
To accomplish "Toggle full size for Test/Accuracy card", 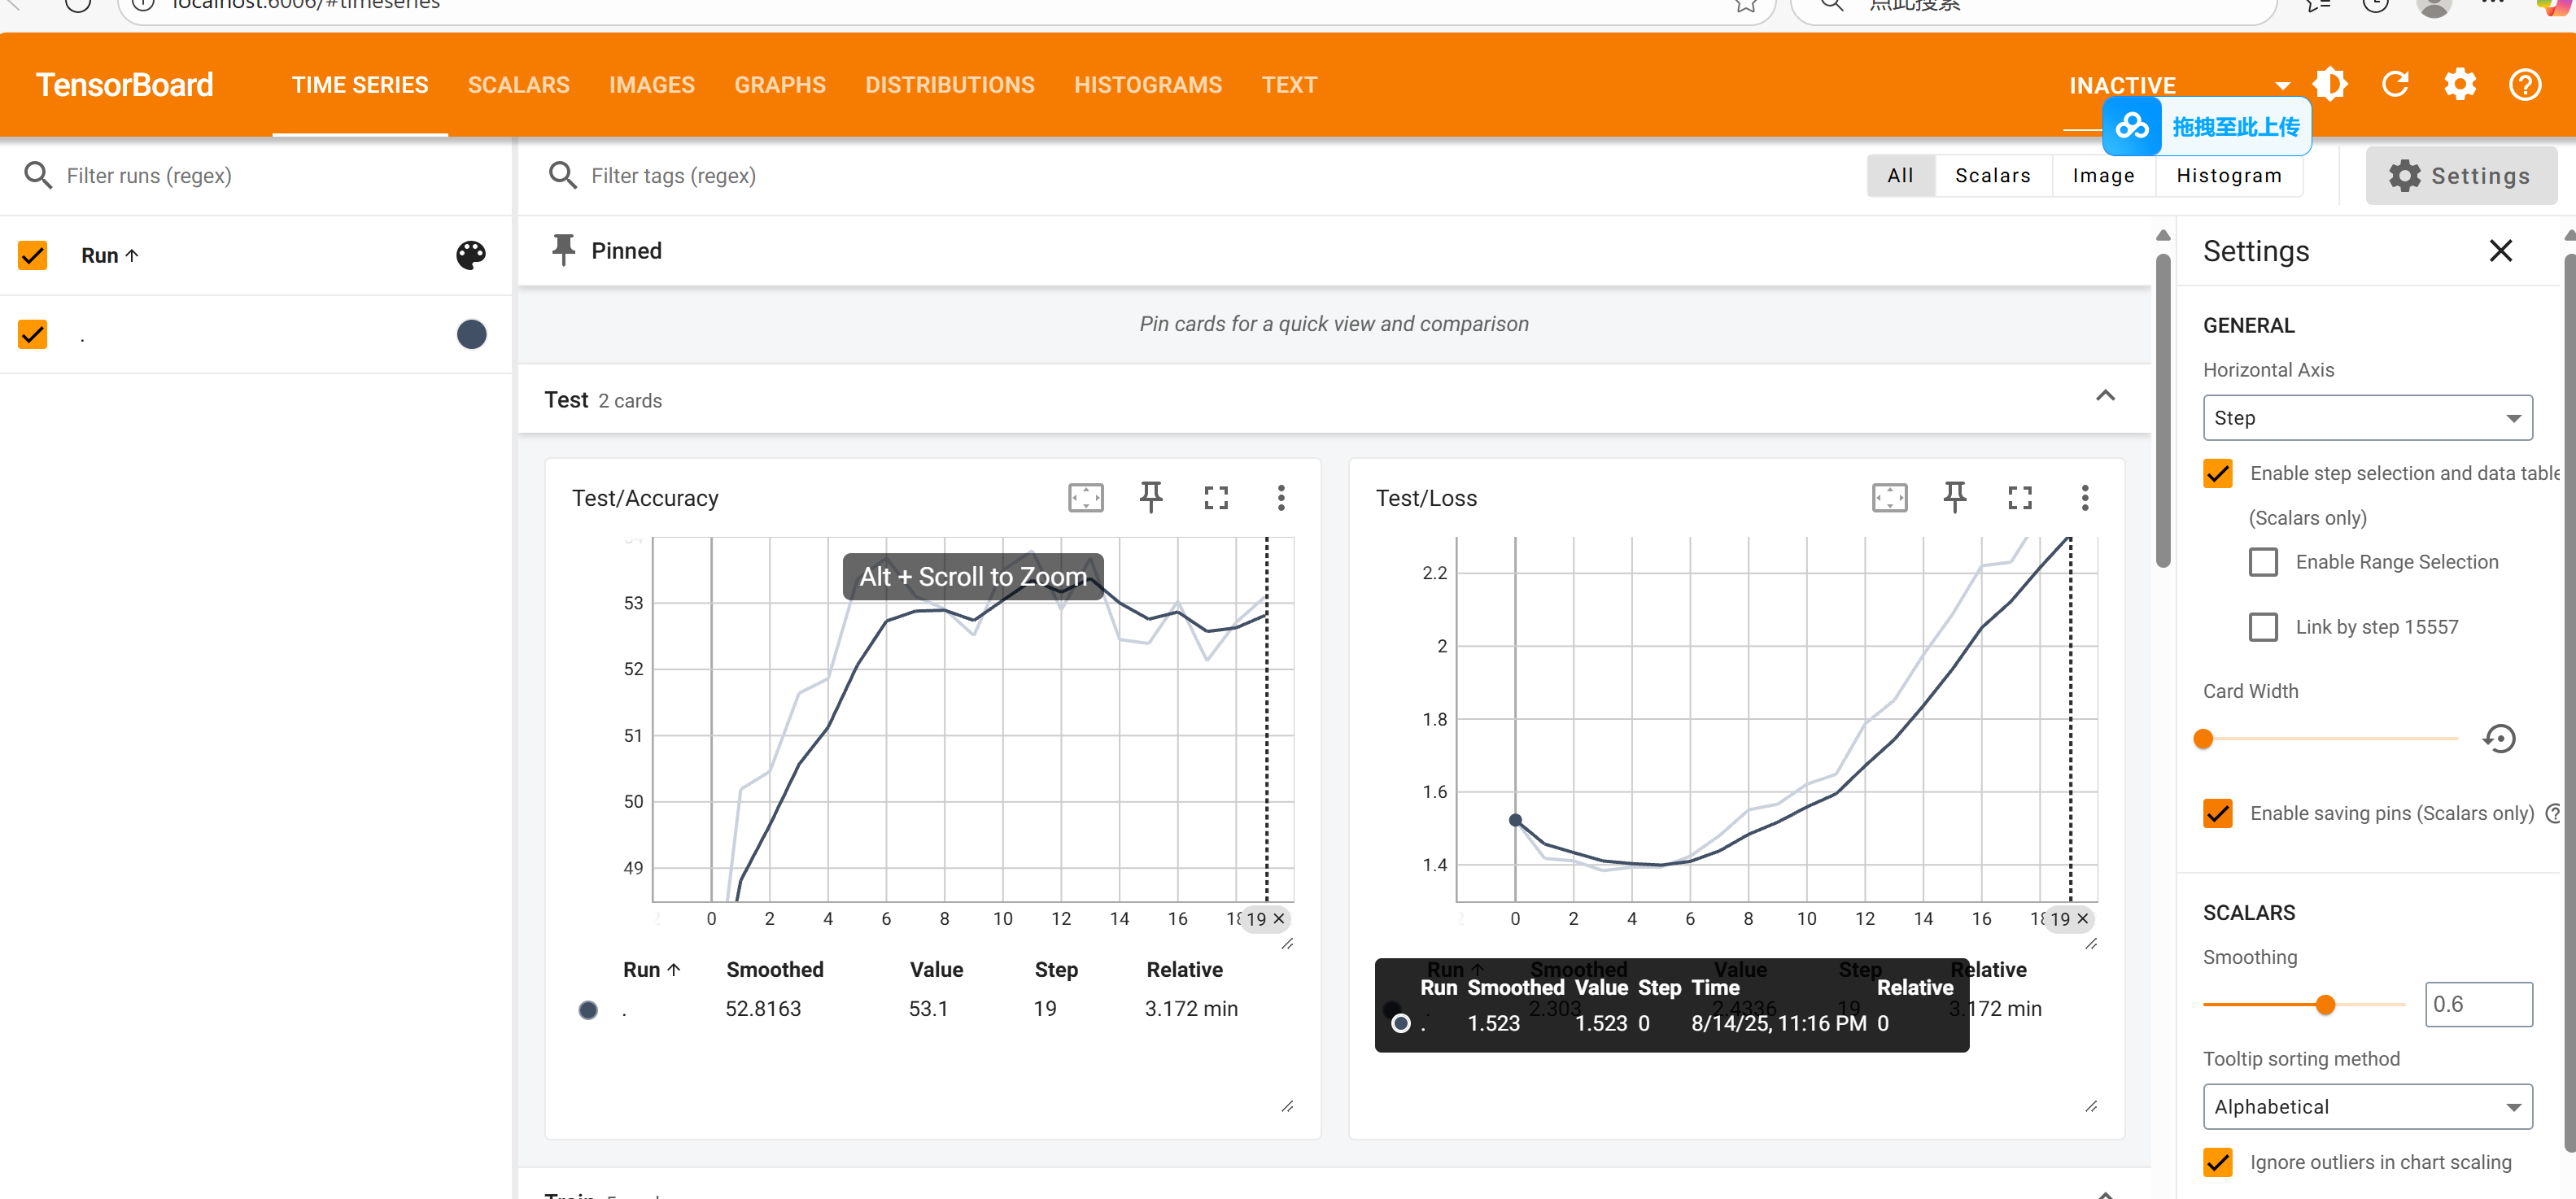I will (1216, 498).
